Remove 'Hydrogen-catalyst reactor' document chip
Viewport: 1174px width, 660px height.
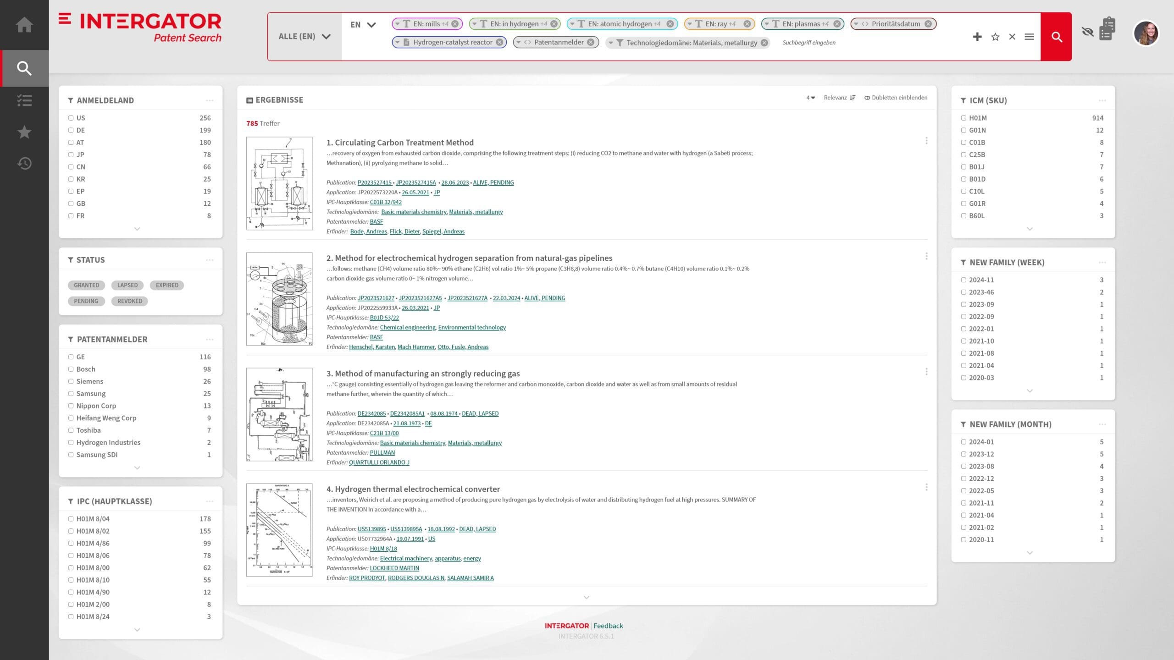point(499,42)
